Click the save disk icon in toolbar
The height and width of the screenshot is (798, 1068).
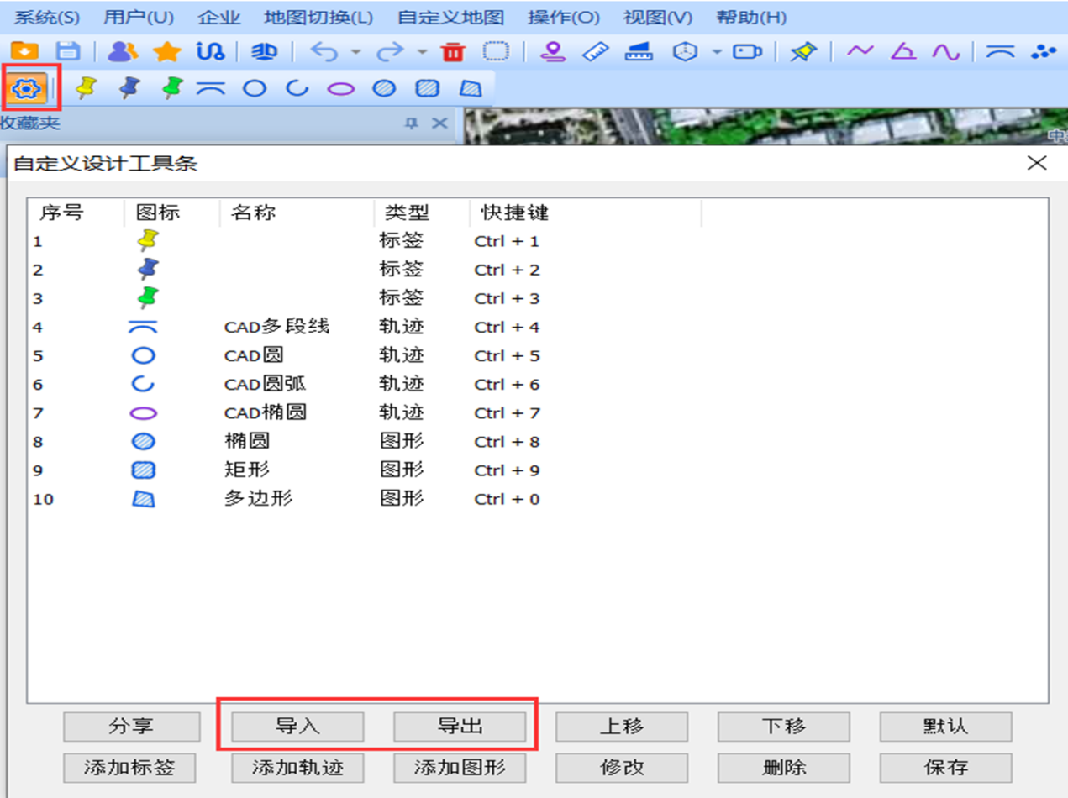67,52
